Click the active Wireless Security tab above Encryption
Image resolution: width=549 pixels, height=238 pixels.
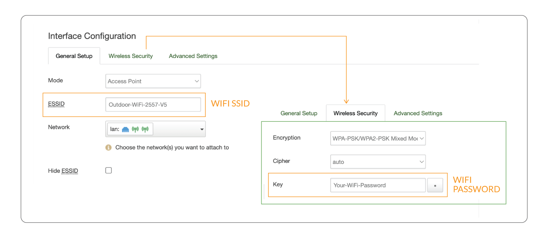click(x=355, y=113)
